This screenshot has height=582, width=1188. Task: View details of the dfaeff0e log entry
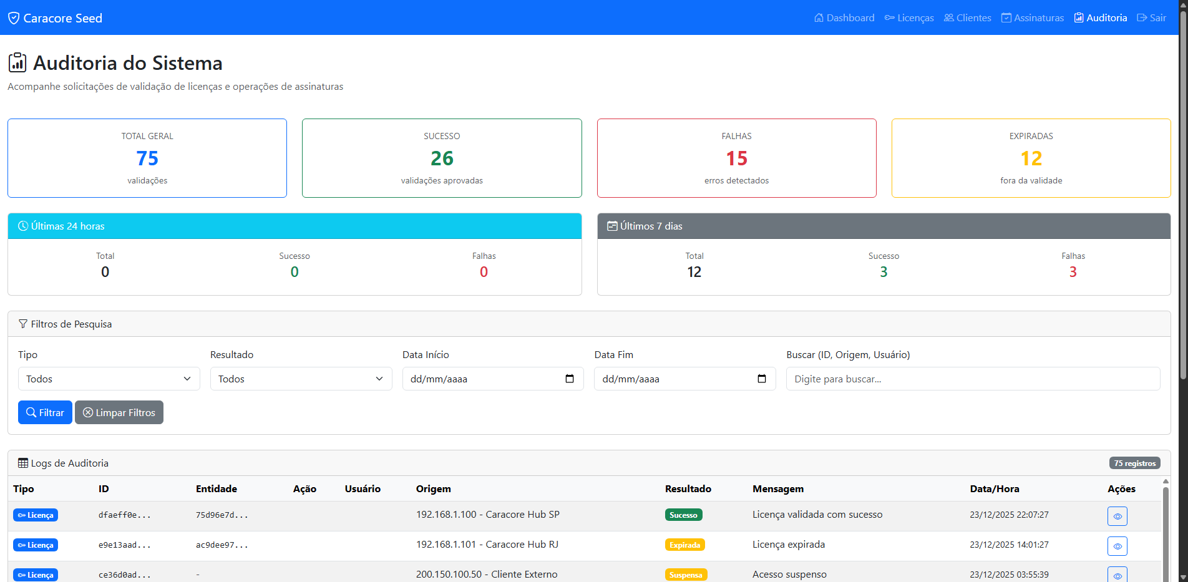click(x=1117, y=516)
